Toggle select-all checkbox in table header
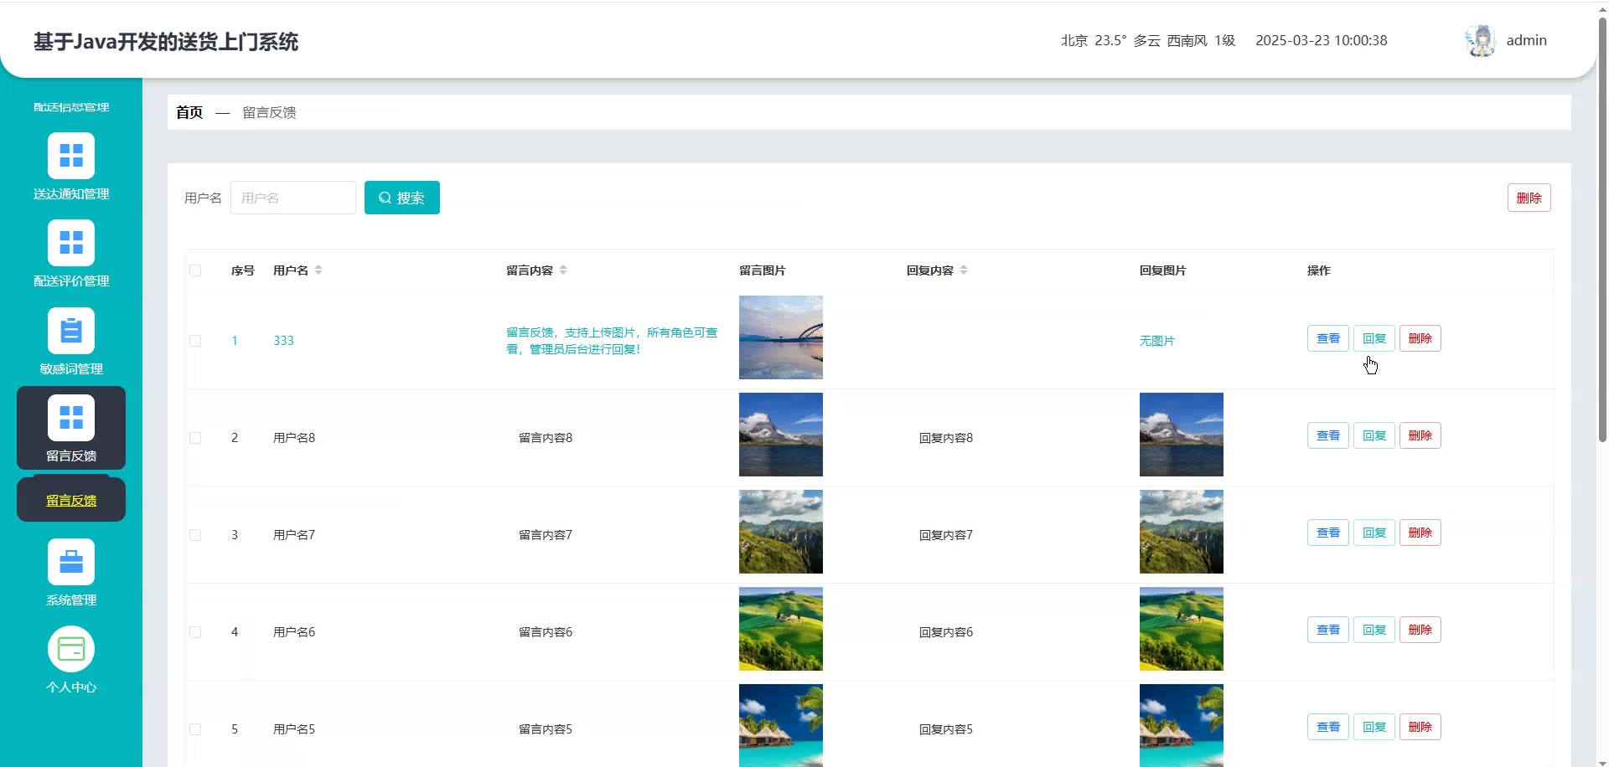This screenshot has width=1609, height=767. pyautogui.click(x=195, y=270)
